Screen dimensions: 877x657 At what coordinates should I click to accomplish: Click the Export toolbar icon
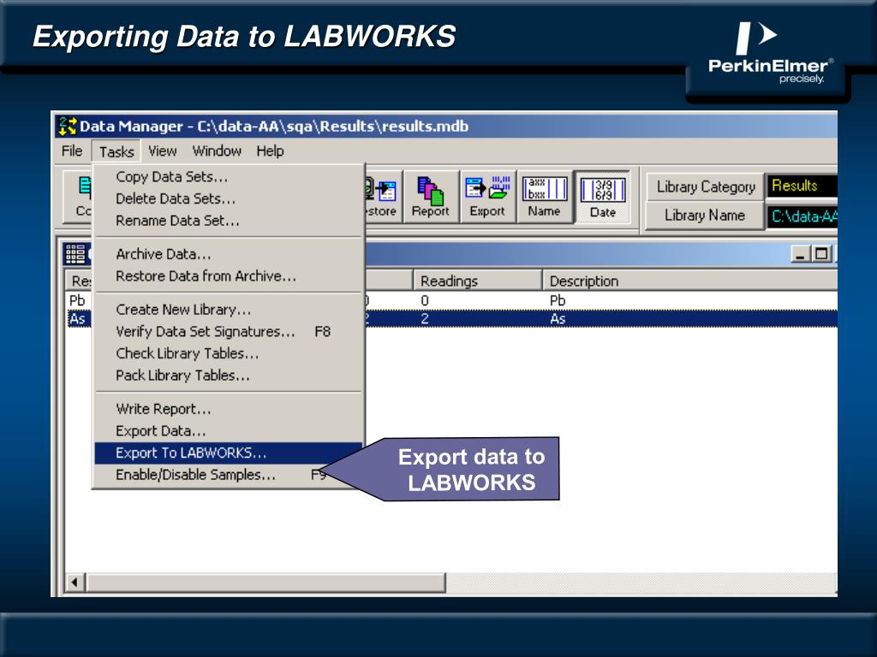pos(487,197)
